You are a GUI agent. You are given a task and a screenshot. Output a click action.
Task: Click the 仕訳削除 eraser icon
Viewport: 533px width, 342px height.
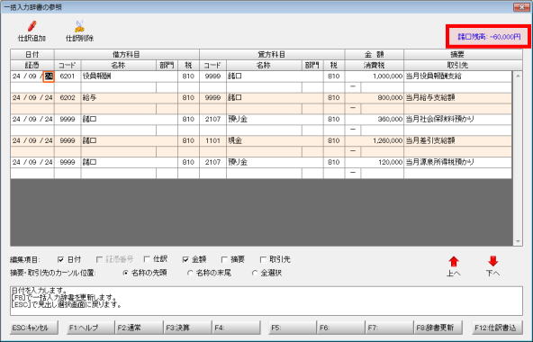79,26
